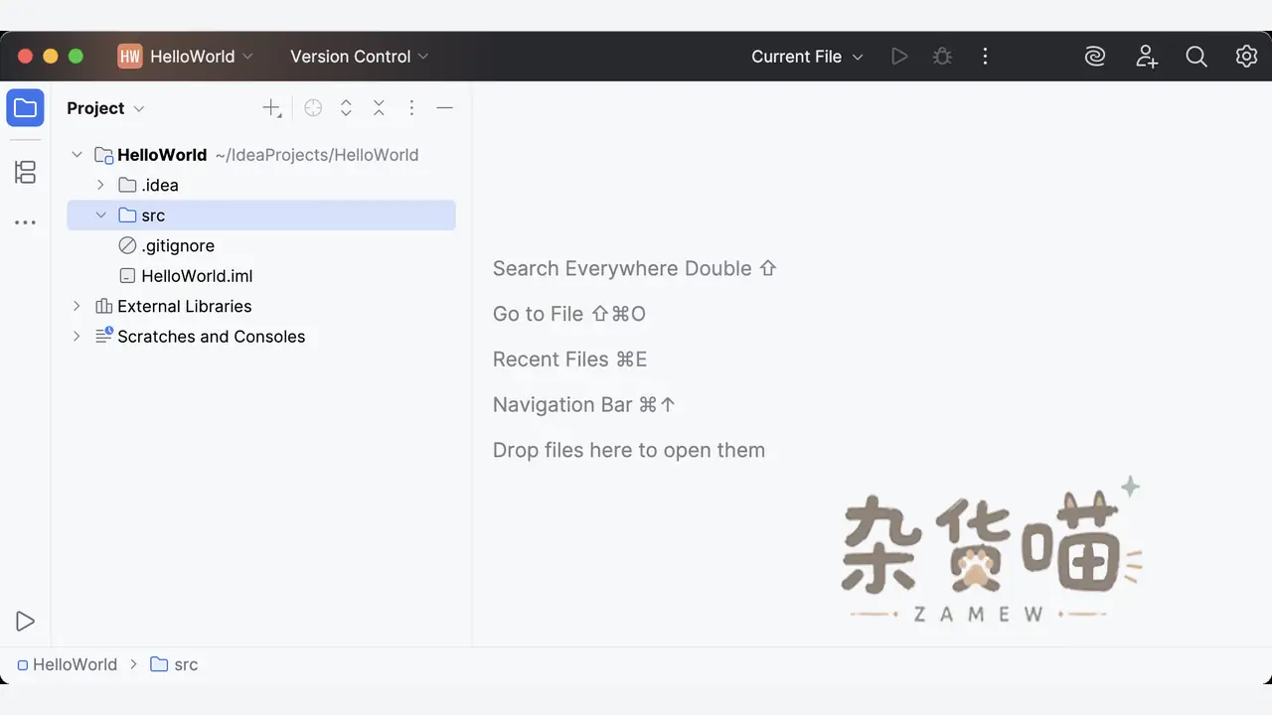Open the Version Control dropdown
The height and width of the screenshot is (715, 1272).
coord(359,57)
